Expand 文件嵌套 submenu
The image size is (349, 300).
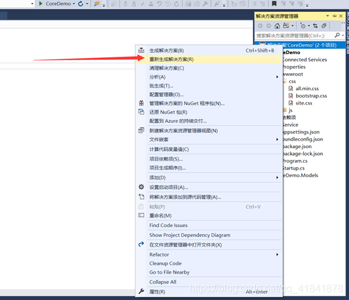pos(209,139)
